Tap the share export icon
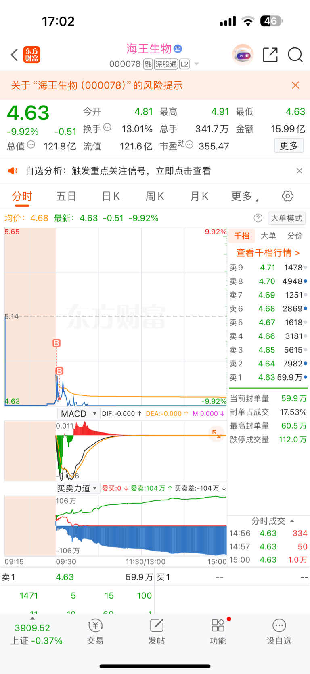The image size is (310, 674). click(270, 55)
